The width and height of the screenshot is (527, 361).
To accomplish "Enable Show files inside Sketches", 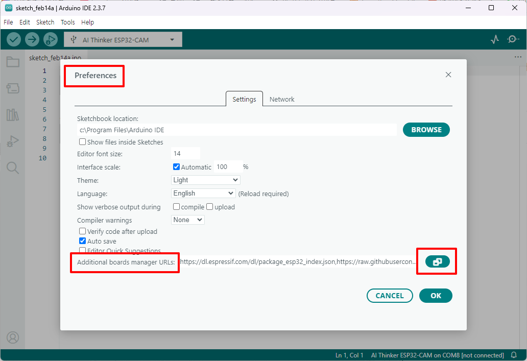I will (x=82, y=142).
